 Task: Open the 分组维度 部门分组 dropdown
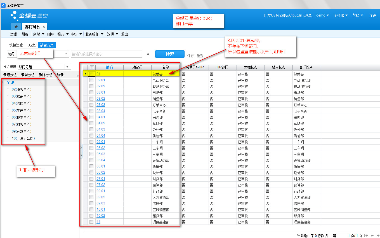click(x=68, y=67)
